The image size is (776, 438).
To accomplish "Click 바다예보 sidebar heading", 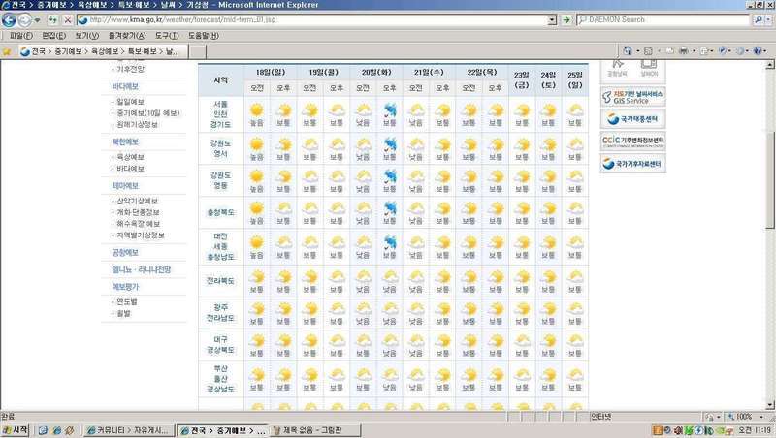I will click(125, 86).
